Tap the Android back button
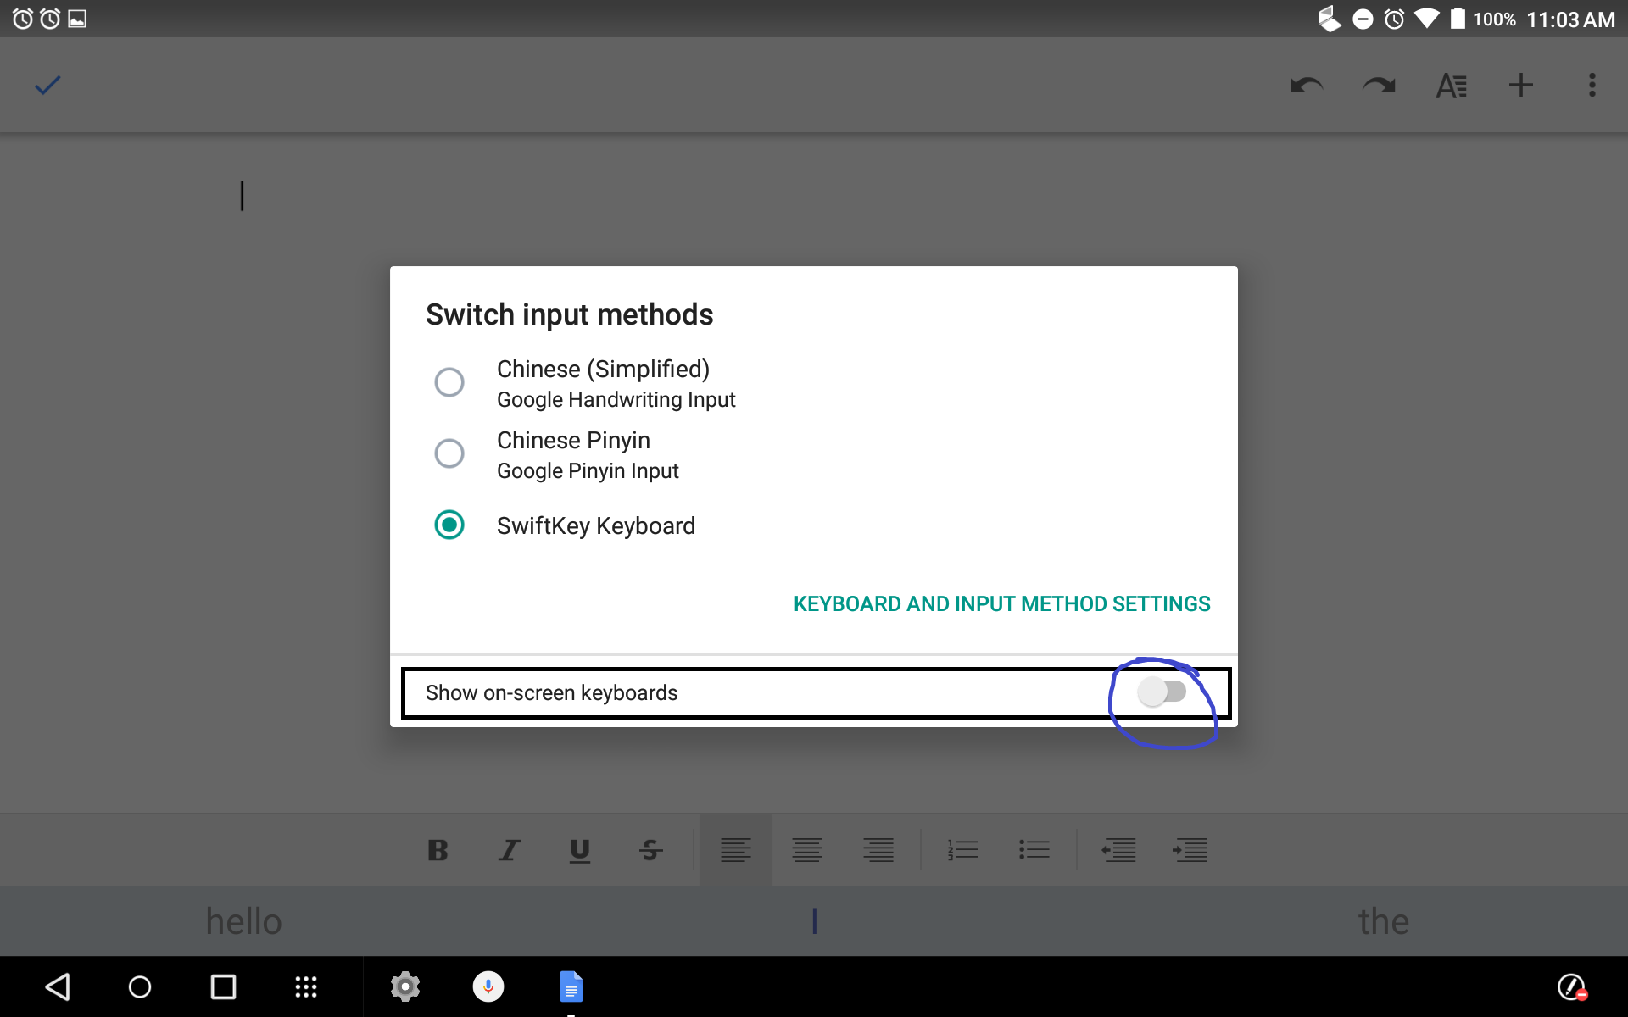 (x=58, y=986)
